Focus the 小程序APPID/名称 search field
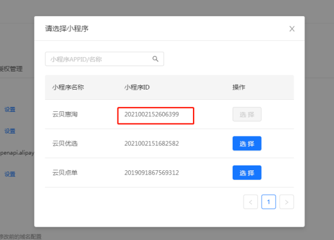 pyautogui.click(x=104, y=59)
